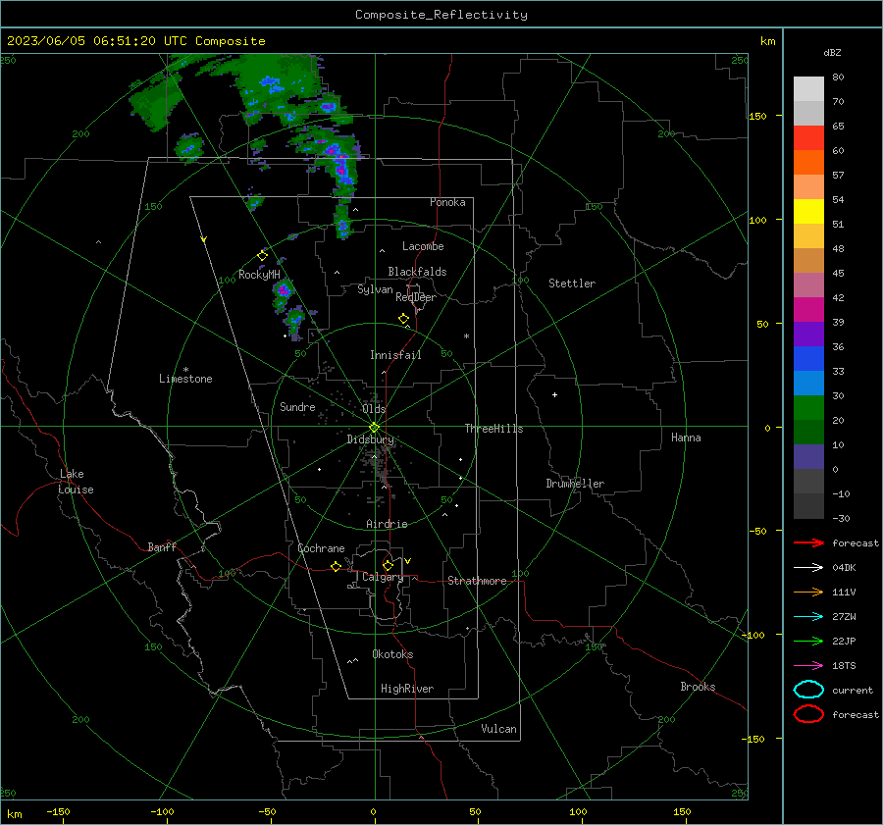Click the indigo 10 dBZ color swatch
The width and height of the screenshot is (883, 825).
[808, 456]
